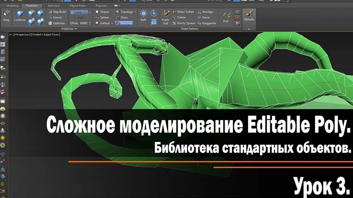Click the lightbulb icon in left sidebar
353x198 pixels.
pos(3,68)
